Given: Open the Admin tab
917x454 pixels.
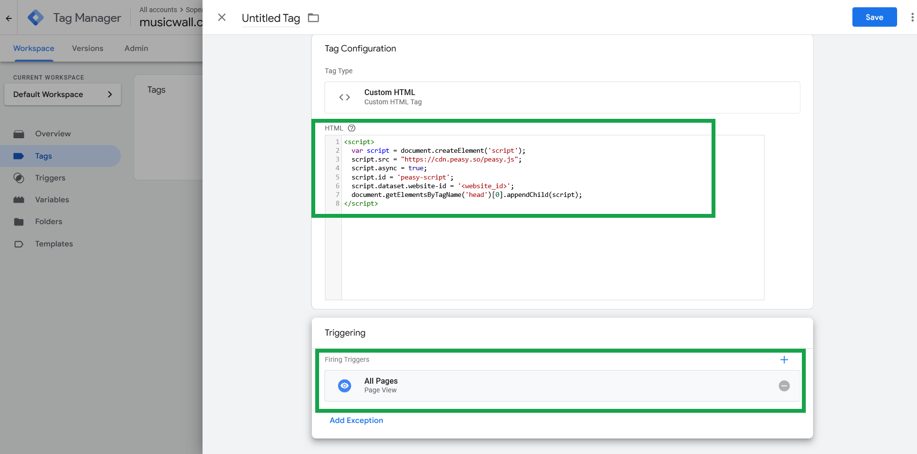Looking at the screenshot, I should click(x=136, y=48).
